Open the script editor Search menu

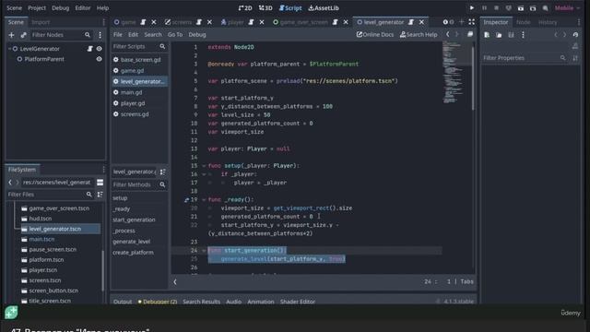click(153, 35)
